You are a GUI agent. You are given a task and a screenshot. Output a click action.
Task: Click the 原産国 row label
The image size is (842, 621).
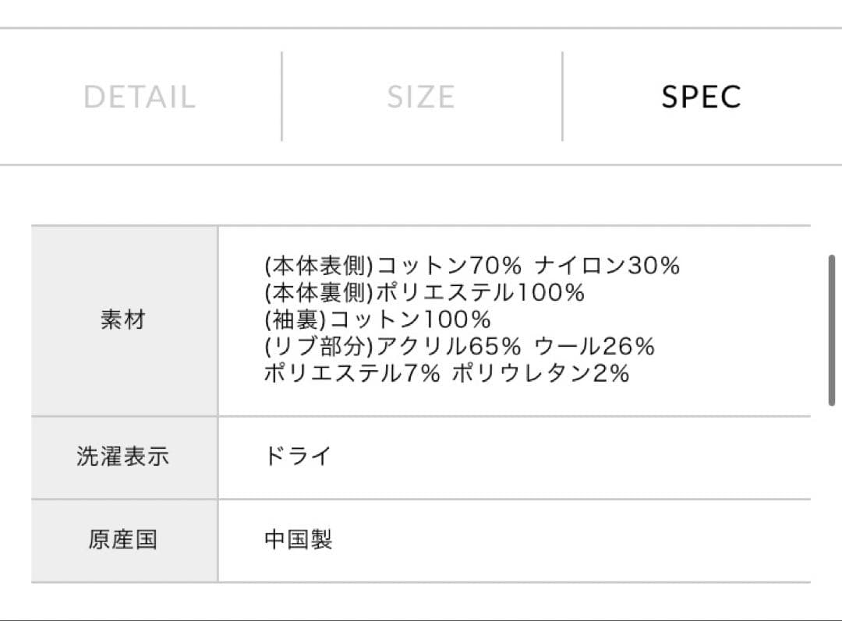point(124,540)
